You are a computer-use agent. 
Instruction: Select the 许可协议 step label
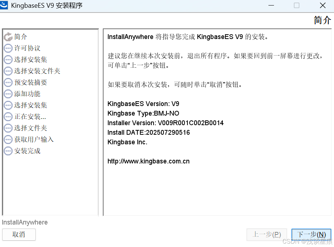pos(27,48)
